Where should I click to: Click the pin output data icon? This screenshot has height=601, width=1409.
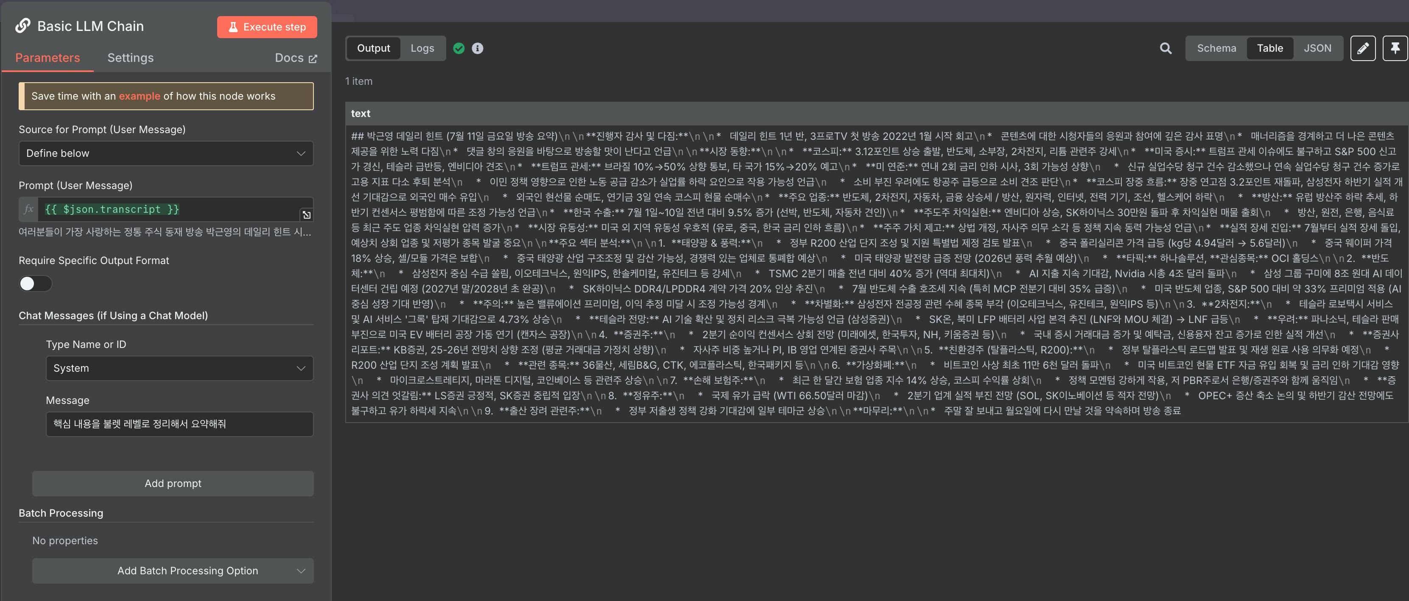click(x=1395, y=48)
